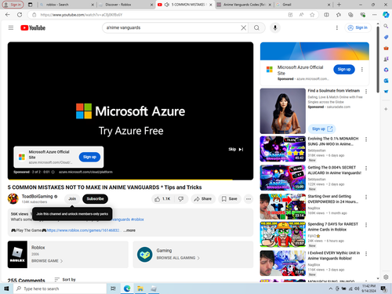Subscribe to ToadBoiGaming
The width and height of the screenshot is (392, 294).
(x=95, y=199)
